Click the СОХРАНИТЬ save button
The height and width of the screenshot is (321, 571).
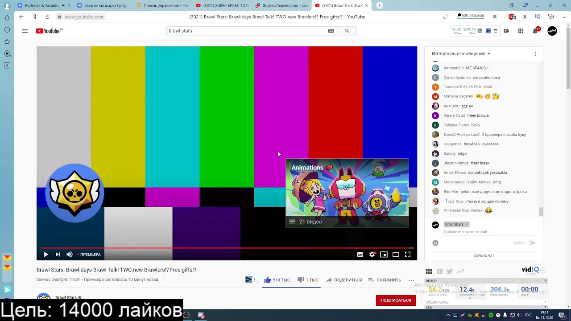pos(385,280)
